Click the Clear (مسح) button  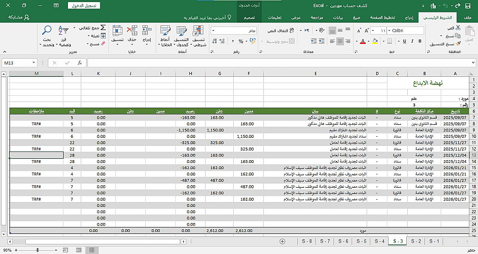97,44
